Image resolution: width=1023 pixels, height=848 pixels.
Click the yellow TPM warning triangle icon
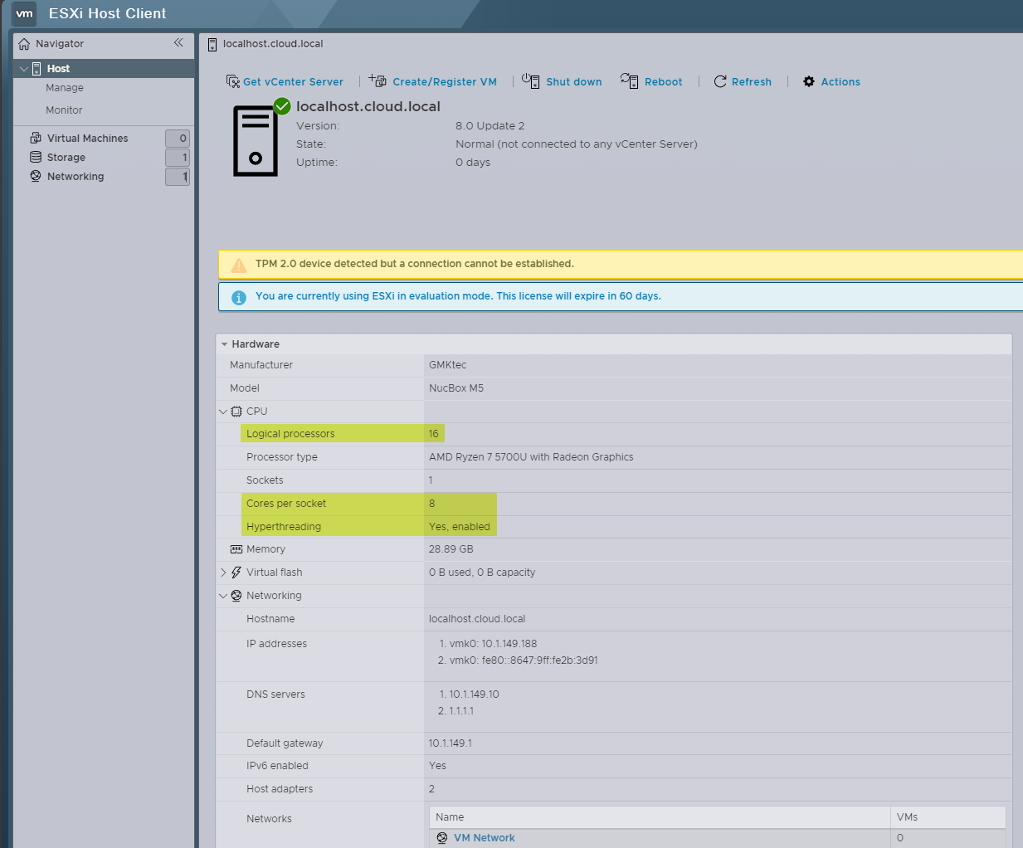click(239, 266)
